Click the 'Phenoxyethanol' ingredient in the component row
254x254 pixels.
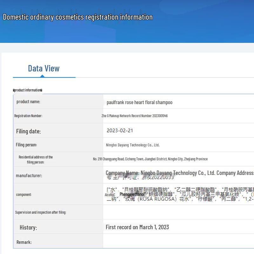(x=132, y=194)
